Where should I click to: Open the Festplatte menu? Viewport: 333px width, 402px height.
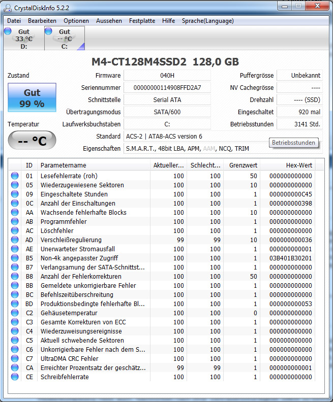pos(142,21)
